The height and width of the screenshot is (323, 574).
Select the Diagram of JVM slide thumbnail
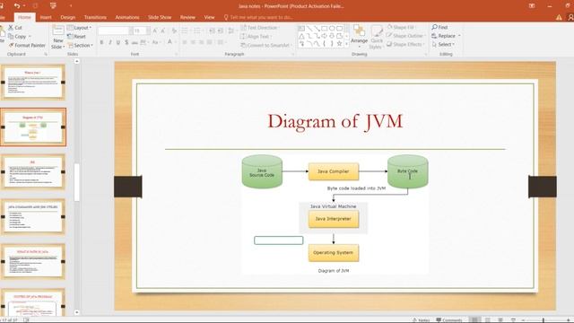(33, 127)
